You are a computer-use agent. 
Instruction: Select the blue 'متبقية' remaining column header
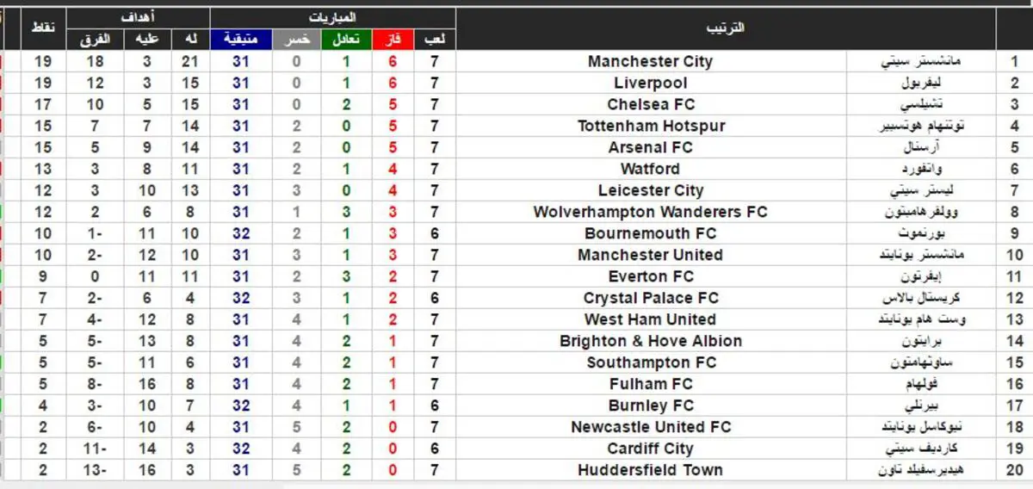pyautogui.click(x=241, y=40)
